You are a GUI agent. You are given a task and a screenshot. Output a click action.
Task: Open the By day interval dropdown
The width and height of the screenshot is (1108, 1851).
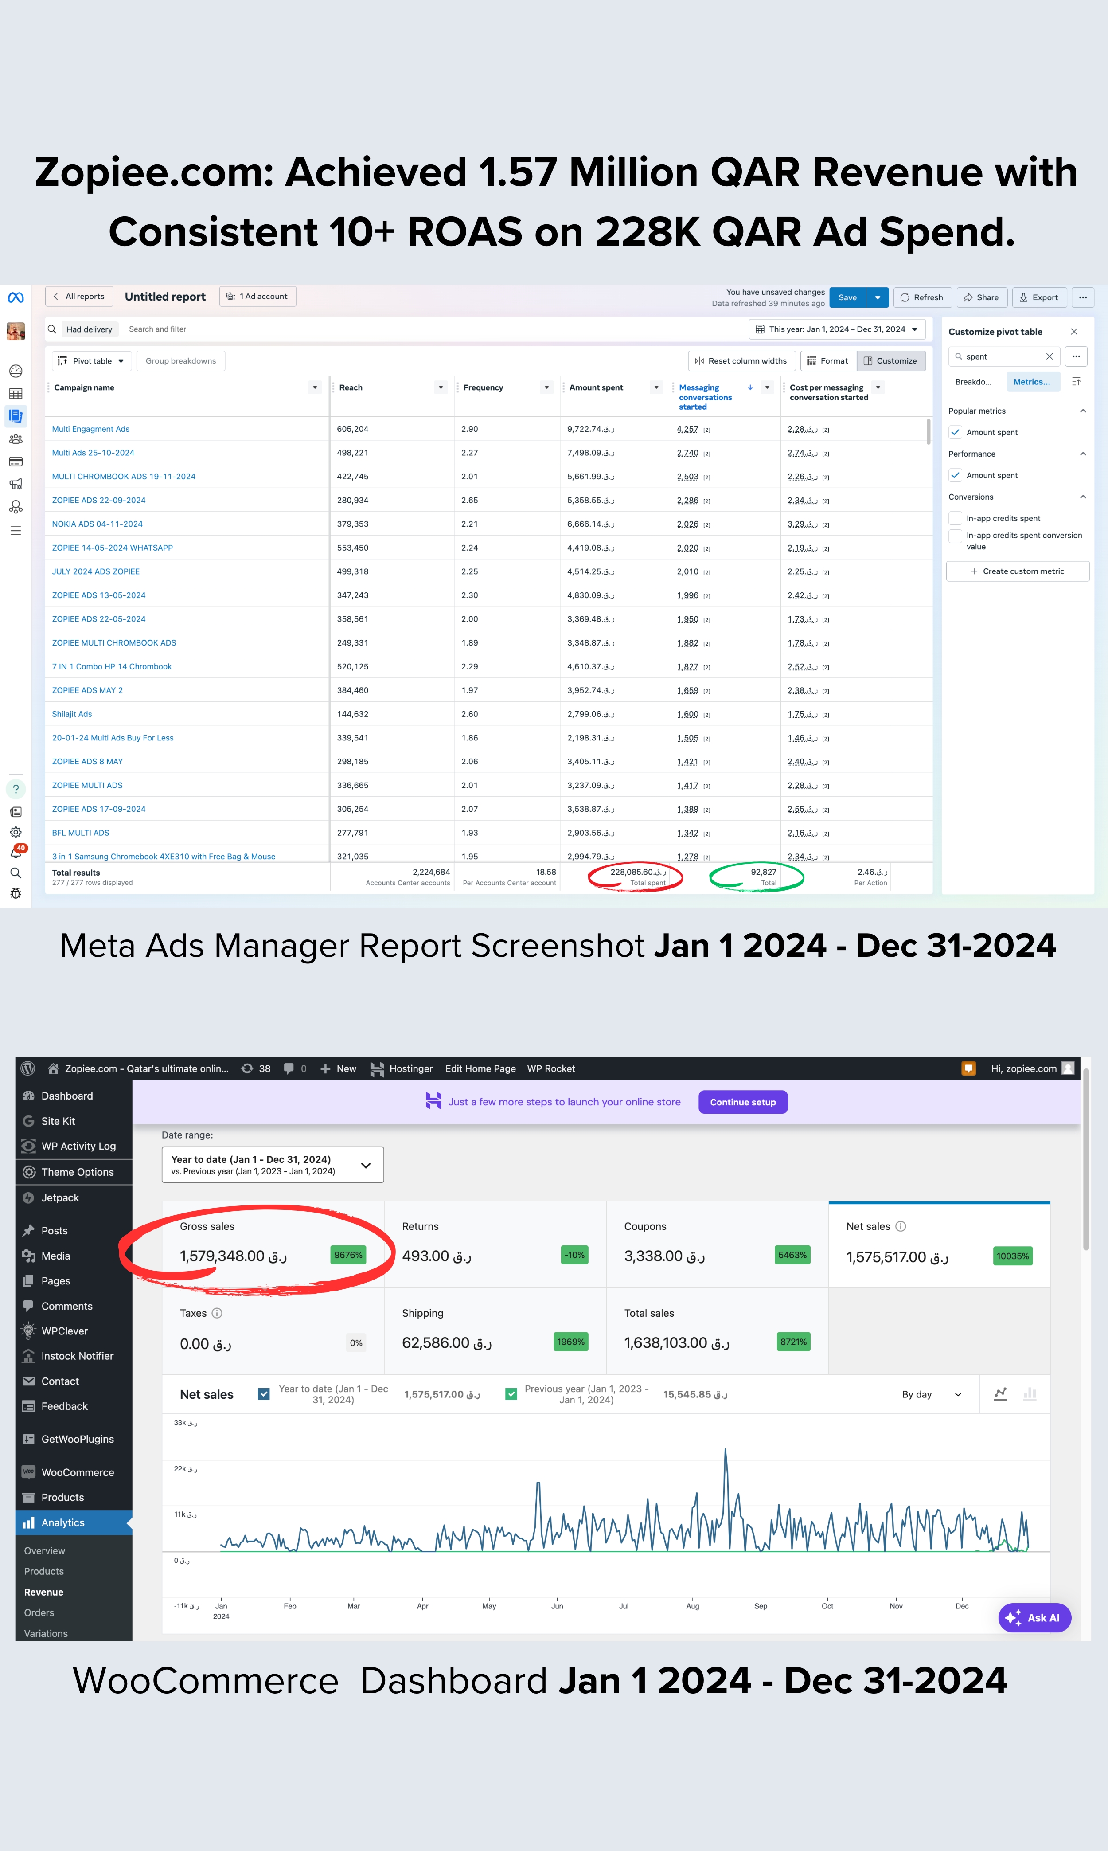pos(931,1394)
